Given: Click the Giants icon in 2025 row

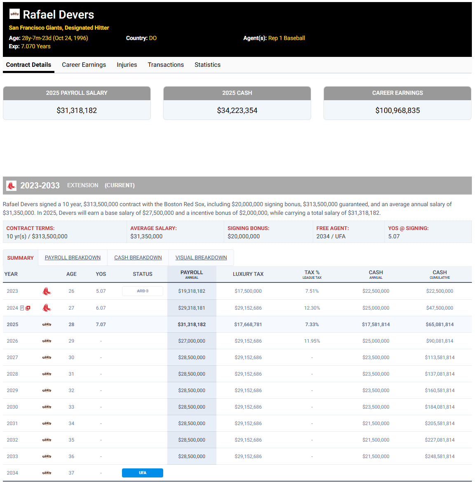Looking at the screenshot, I should 47,324.
